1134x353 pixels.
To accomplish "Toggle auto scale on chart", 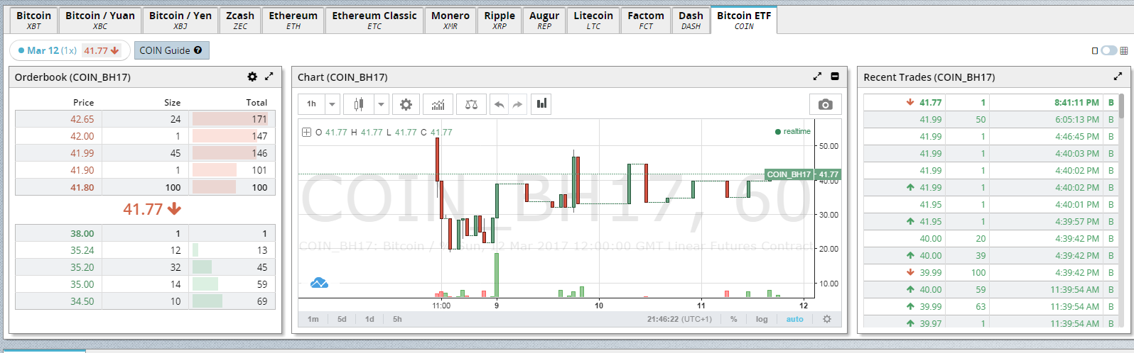I will [794, 319].
